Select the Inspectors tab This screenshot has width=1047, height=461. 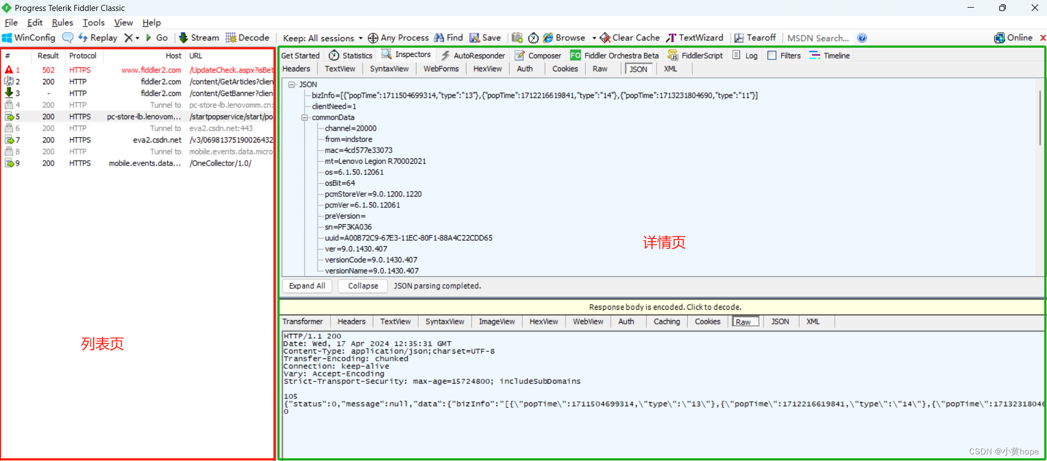(406, 55)
